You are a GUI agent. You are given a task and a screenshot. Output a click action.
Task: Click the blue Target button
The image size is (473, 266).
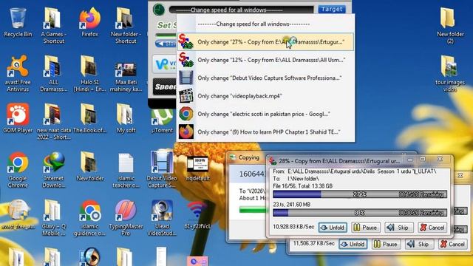[332, 9]
